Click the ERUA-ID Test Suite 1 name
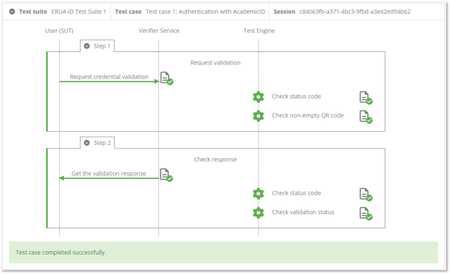 pos(78,12)
